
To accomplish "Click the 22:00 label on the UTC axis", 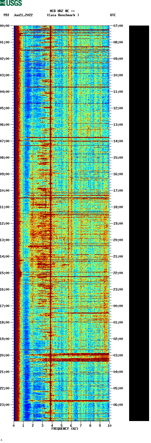I will click(x=118, y=273).
